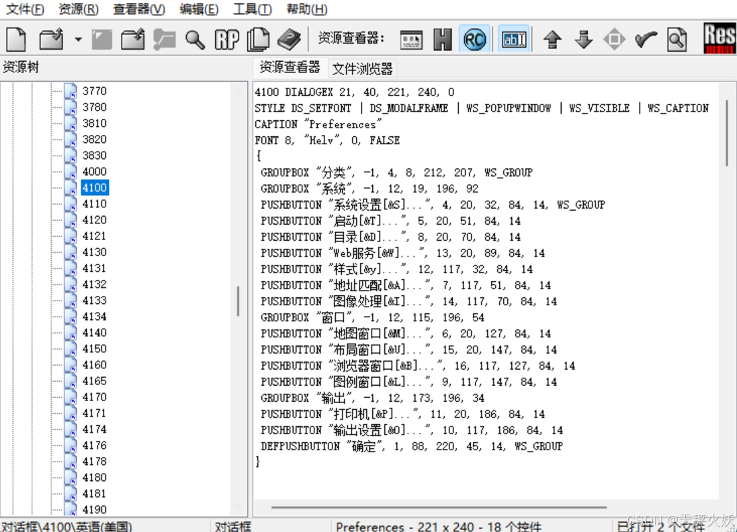Open the 查看器 menu
The image size is (737, 532).
click(x=137, y=9)
